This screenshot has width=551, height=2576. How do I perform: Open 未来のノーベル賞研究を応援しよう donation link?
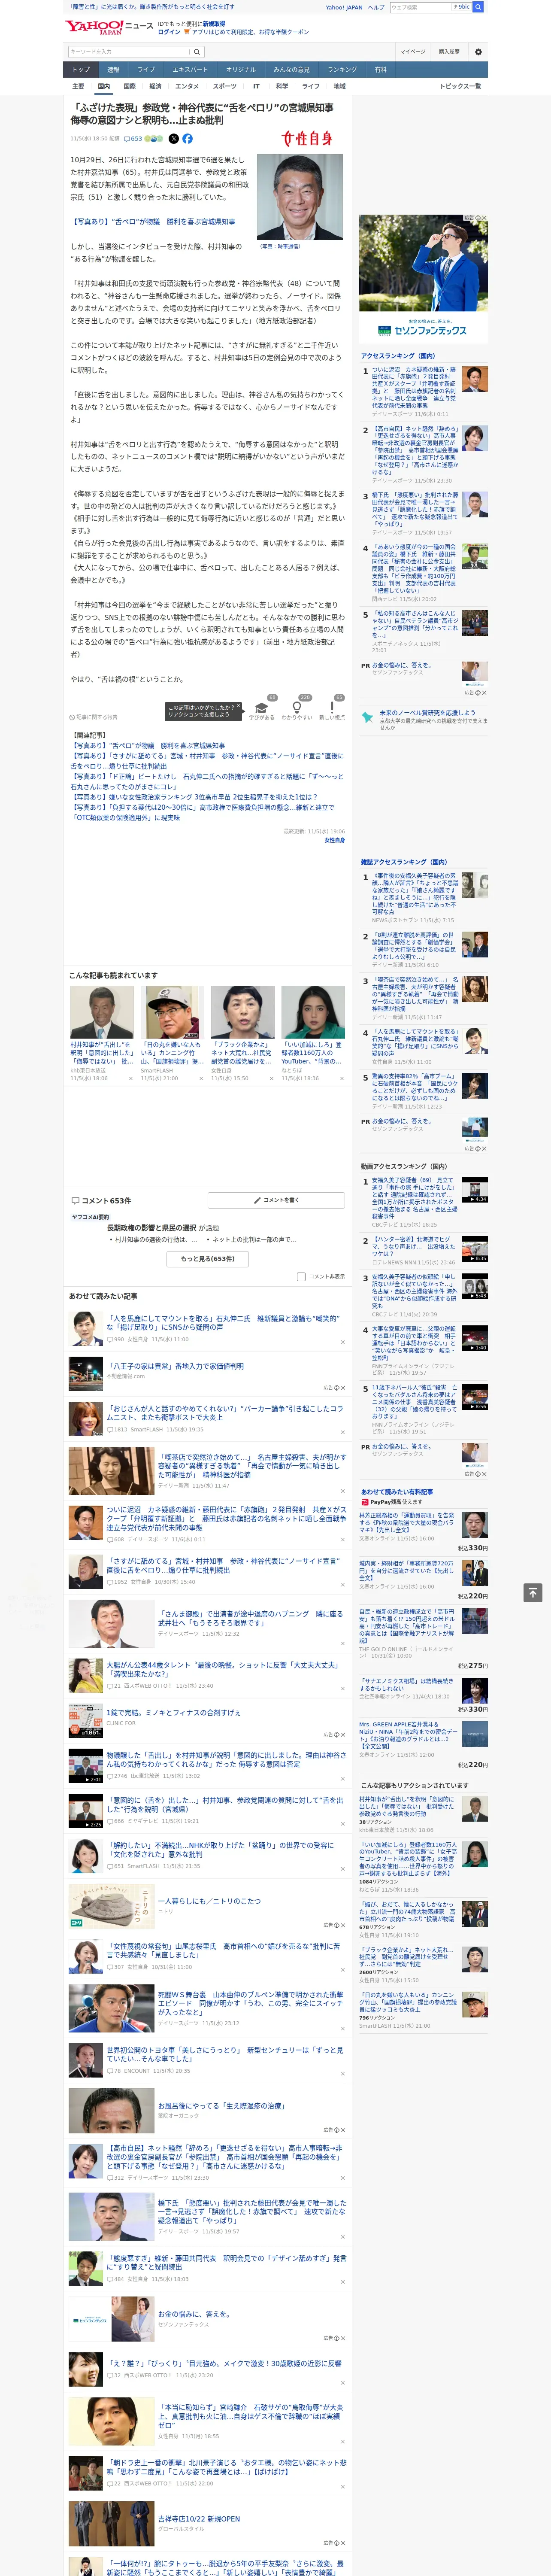tap(424, 720)
